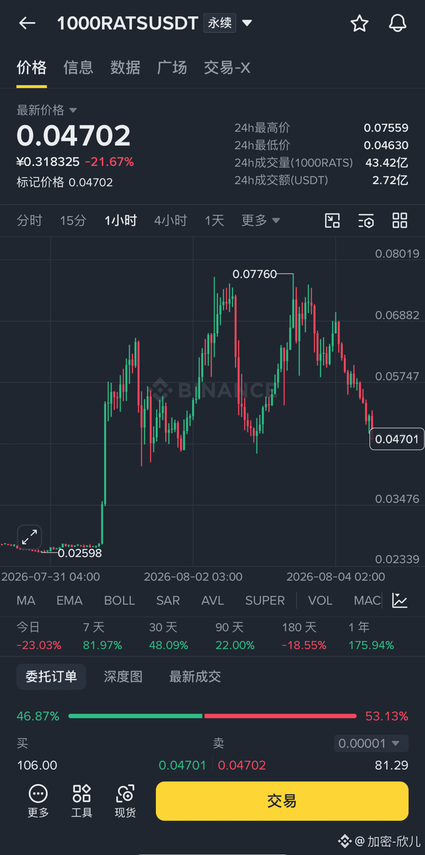Change the 0.00001 price precision dropdown

[x=371, y=743]
